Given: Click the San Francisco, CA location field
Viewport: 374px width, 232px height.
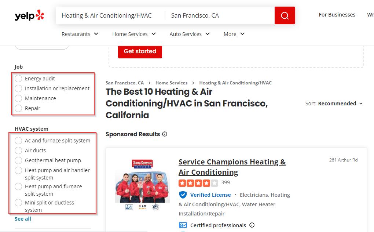Looking at the screenshot, I should click(x=219, y=15).
